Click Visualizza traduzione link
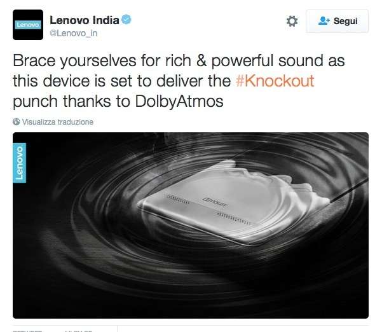The width and height of the screenshot is (382, 332). pyautogui.click(x=58, y=121)
